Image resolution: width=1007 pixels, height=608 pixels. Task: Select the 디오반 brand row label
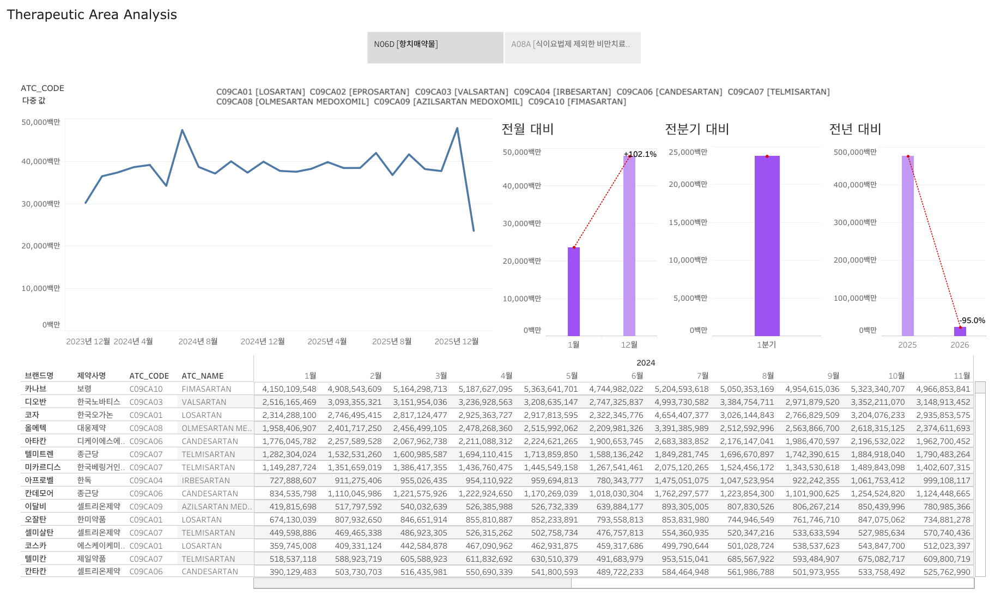pos(35,402)
